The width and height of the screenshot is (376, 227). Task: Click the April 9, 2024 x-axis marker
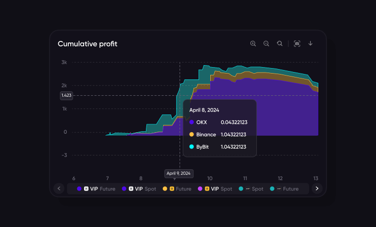coord(179,174)
